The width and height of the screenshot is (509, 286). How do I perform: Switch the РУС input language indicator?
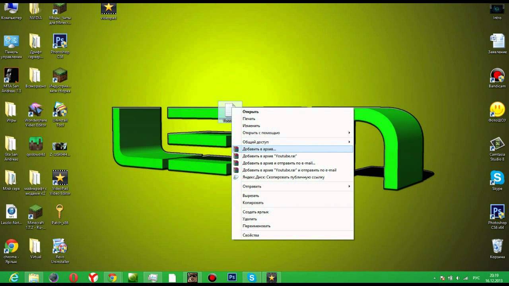pos(476,278)
